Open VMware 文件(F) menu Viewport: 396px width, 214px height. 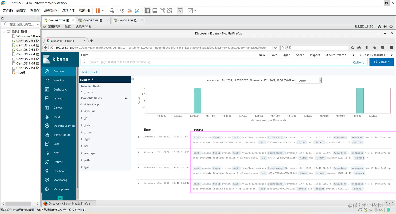tap(8, 10)
